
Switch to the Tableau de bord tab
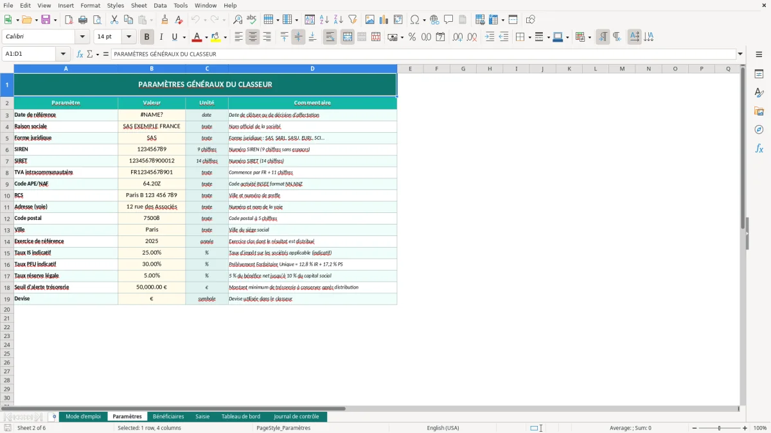click(x=241, y=417)
